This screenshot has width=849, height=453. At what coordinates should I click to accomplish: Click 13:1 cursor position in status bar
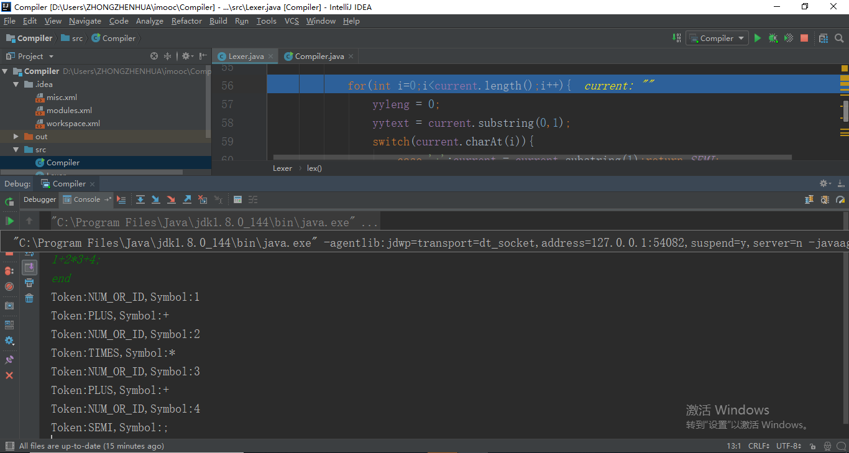coord(733,446)
